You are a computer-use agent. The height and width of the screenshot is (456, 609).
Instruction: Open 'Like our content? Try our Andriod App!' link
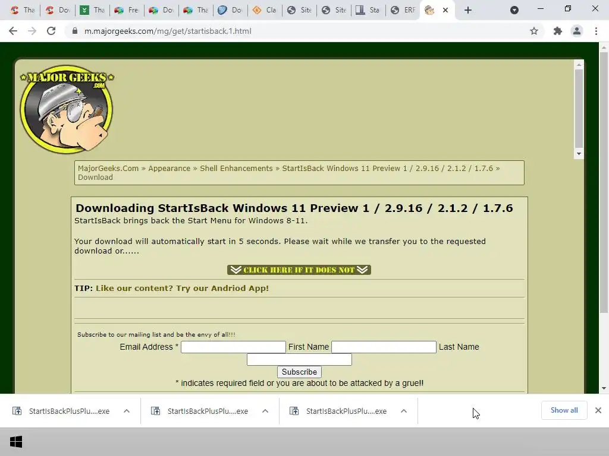182,288
